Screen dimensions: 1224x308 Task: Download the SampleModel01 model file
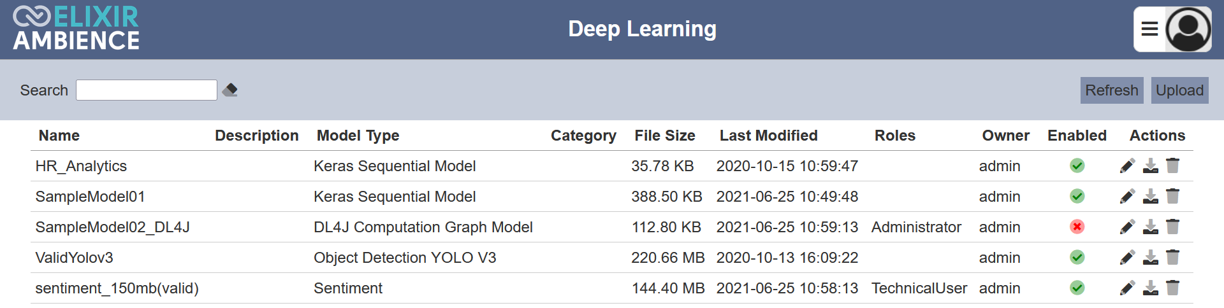[x=1151, y=197]
